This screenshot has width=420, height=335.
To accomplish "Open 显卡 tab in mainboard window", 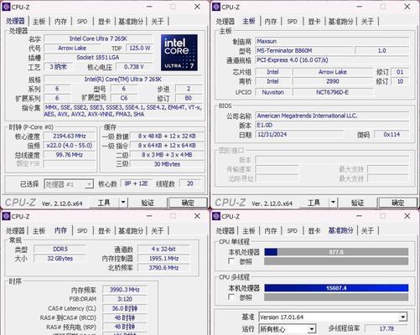I will click(x=314, y=21).
